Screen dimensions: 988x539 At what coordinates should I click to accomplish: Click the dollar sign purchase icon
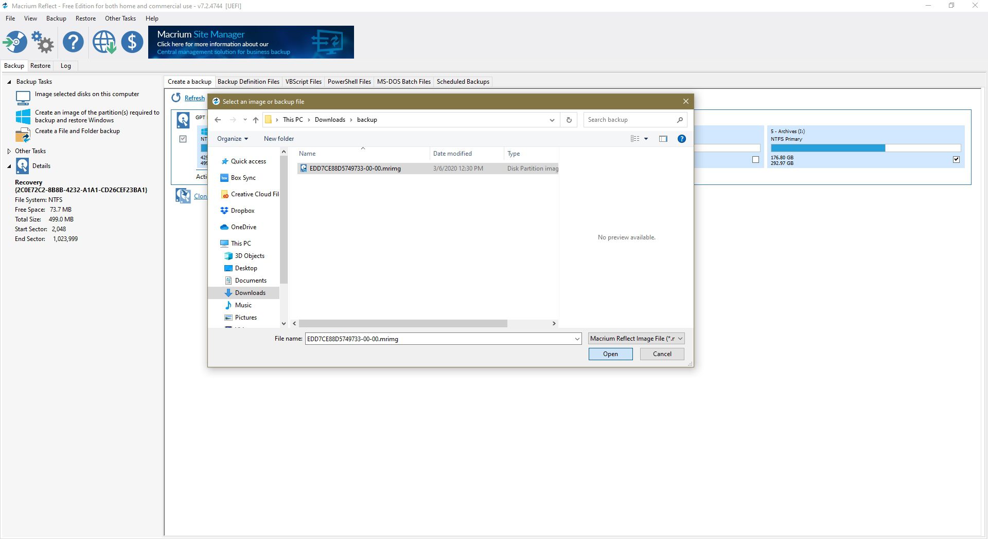[x=132, y=42]
